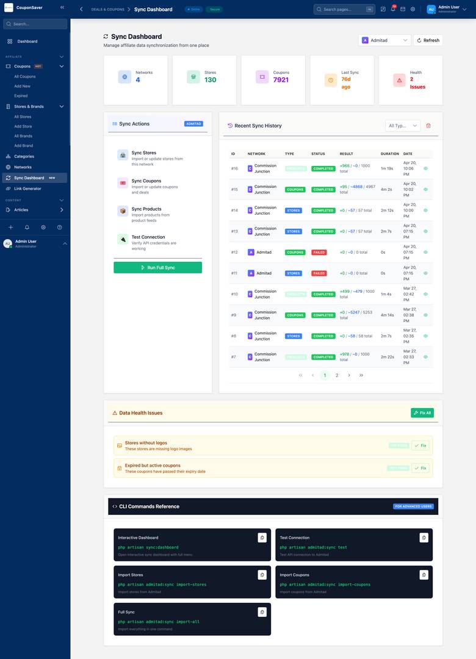Go to next page of sync history

[x=349, y=375]
